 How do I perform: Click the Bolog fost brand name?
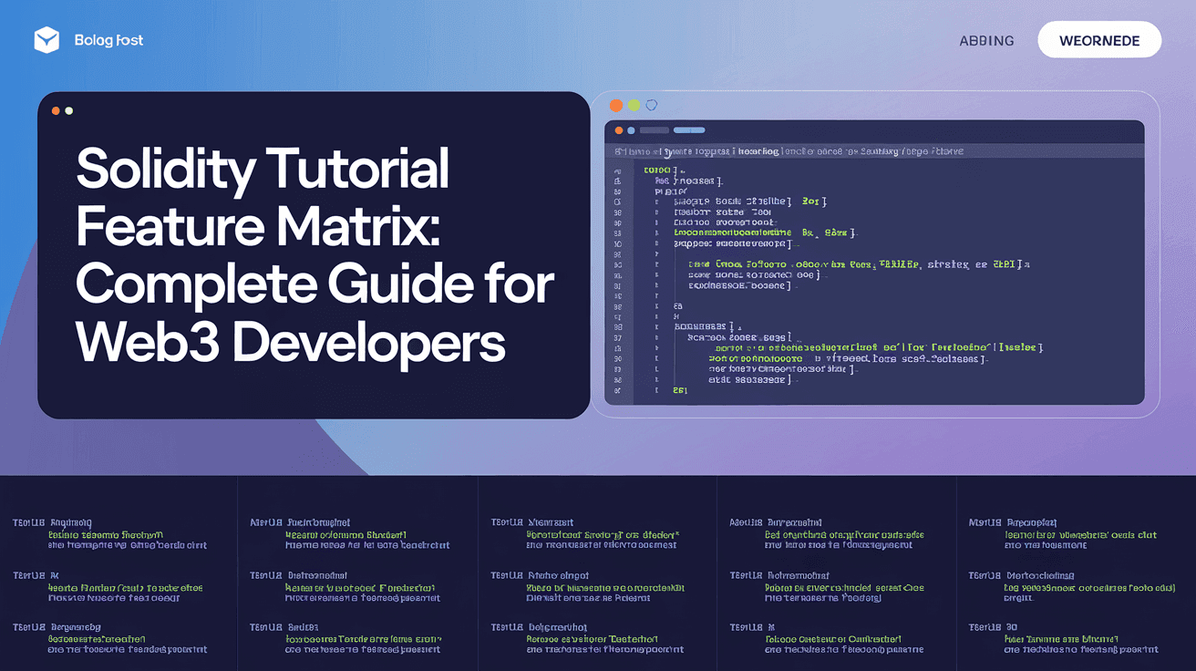point(108,40)
